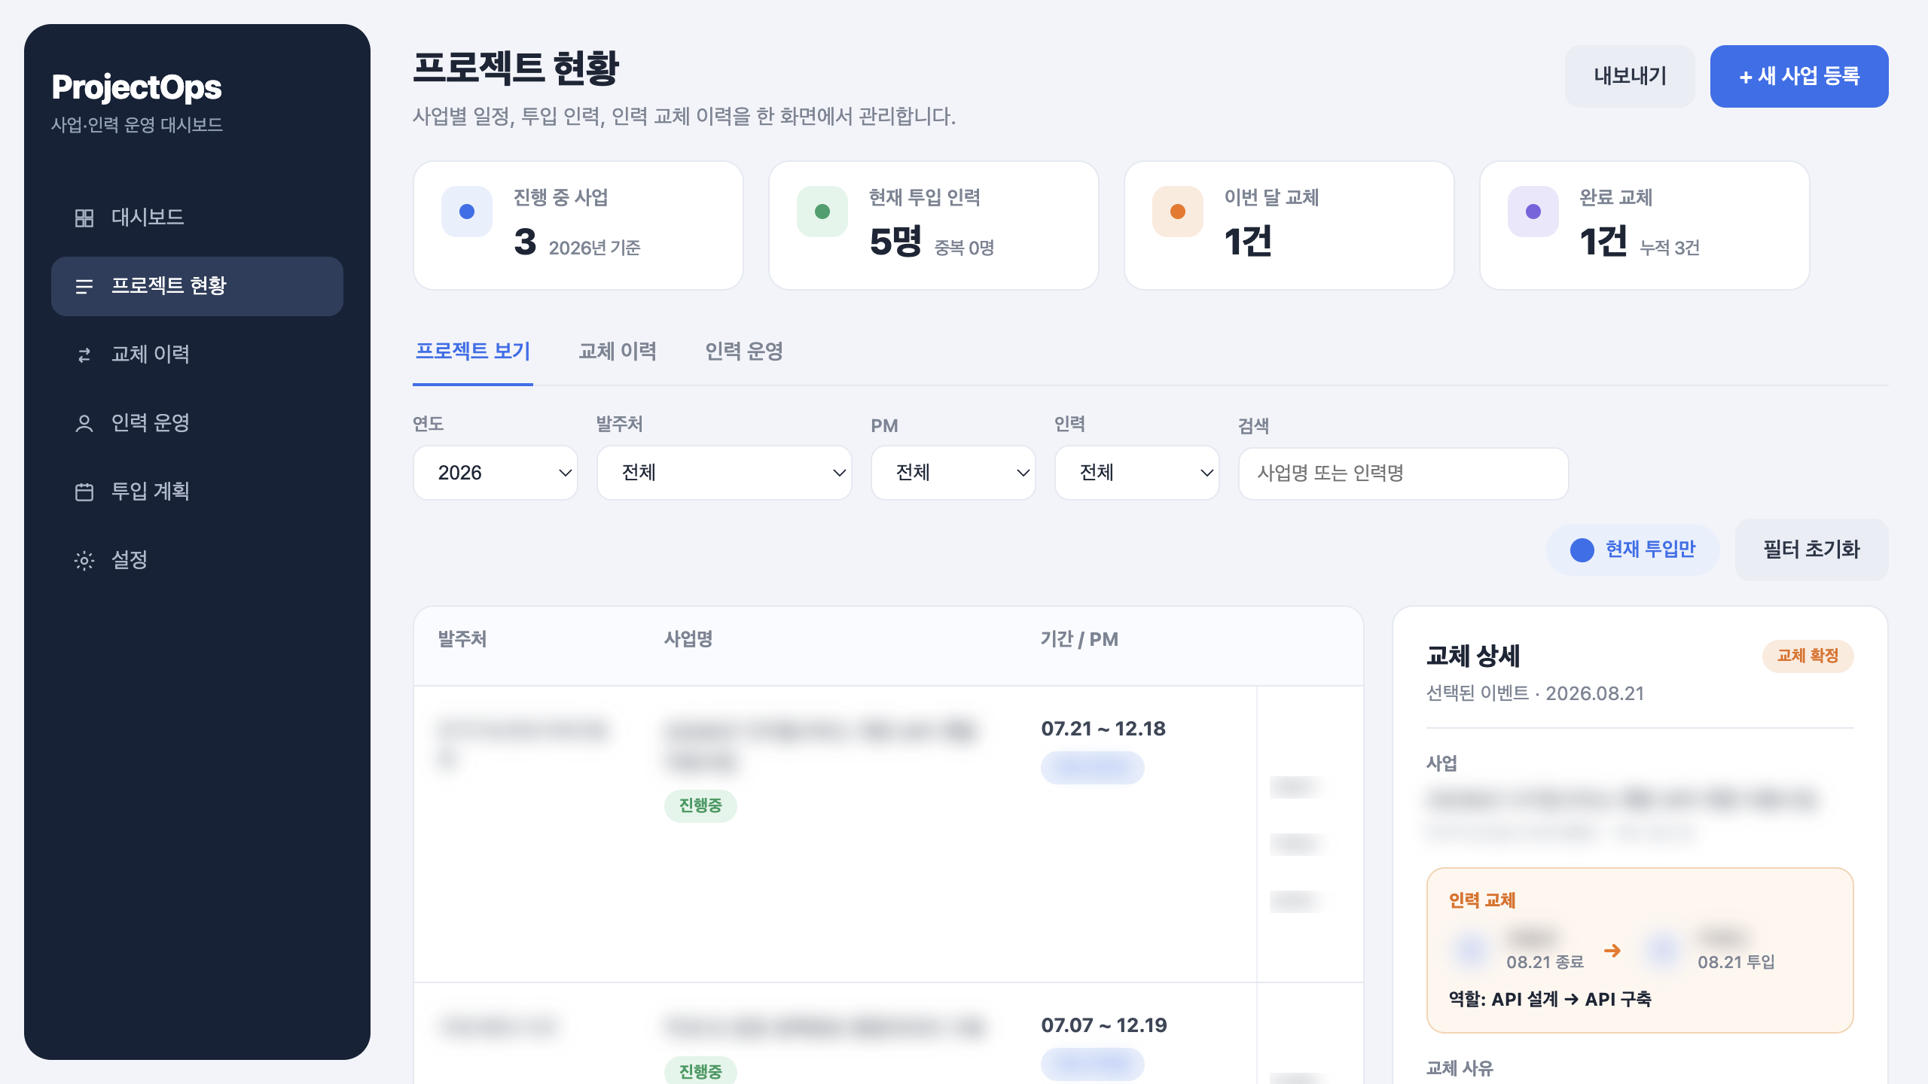Click the 진행중 badge in the 07.21 ~ 12.18 row
Screen dimensions: 1928x1084
point(700,805)
